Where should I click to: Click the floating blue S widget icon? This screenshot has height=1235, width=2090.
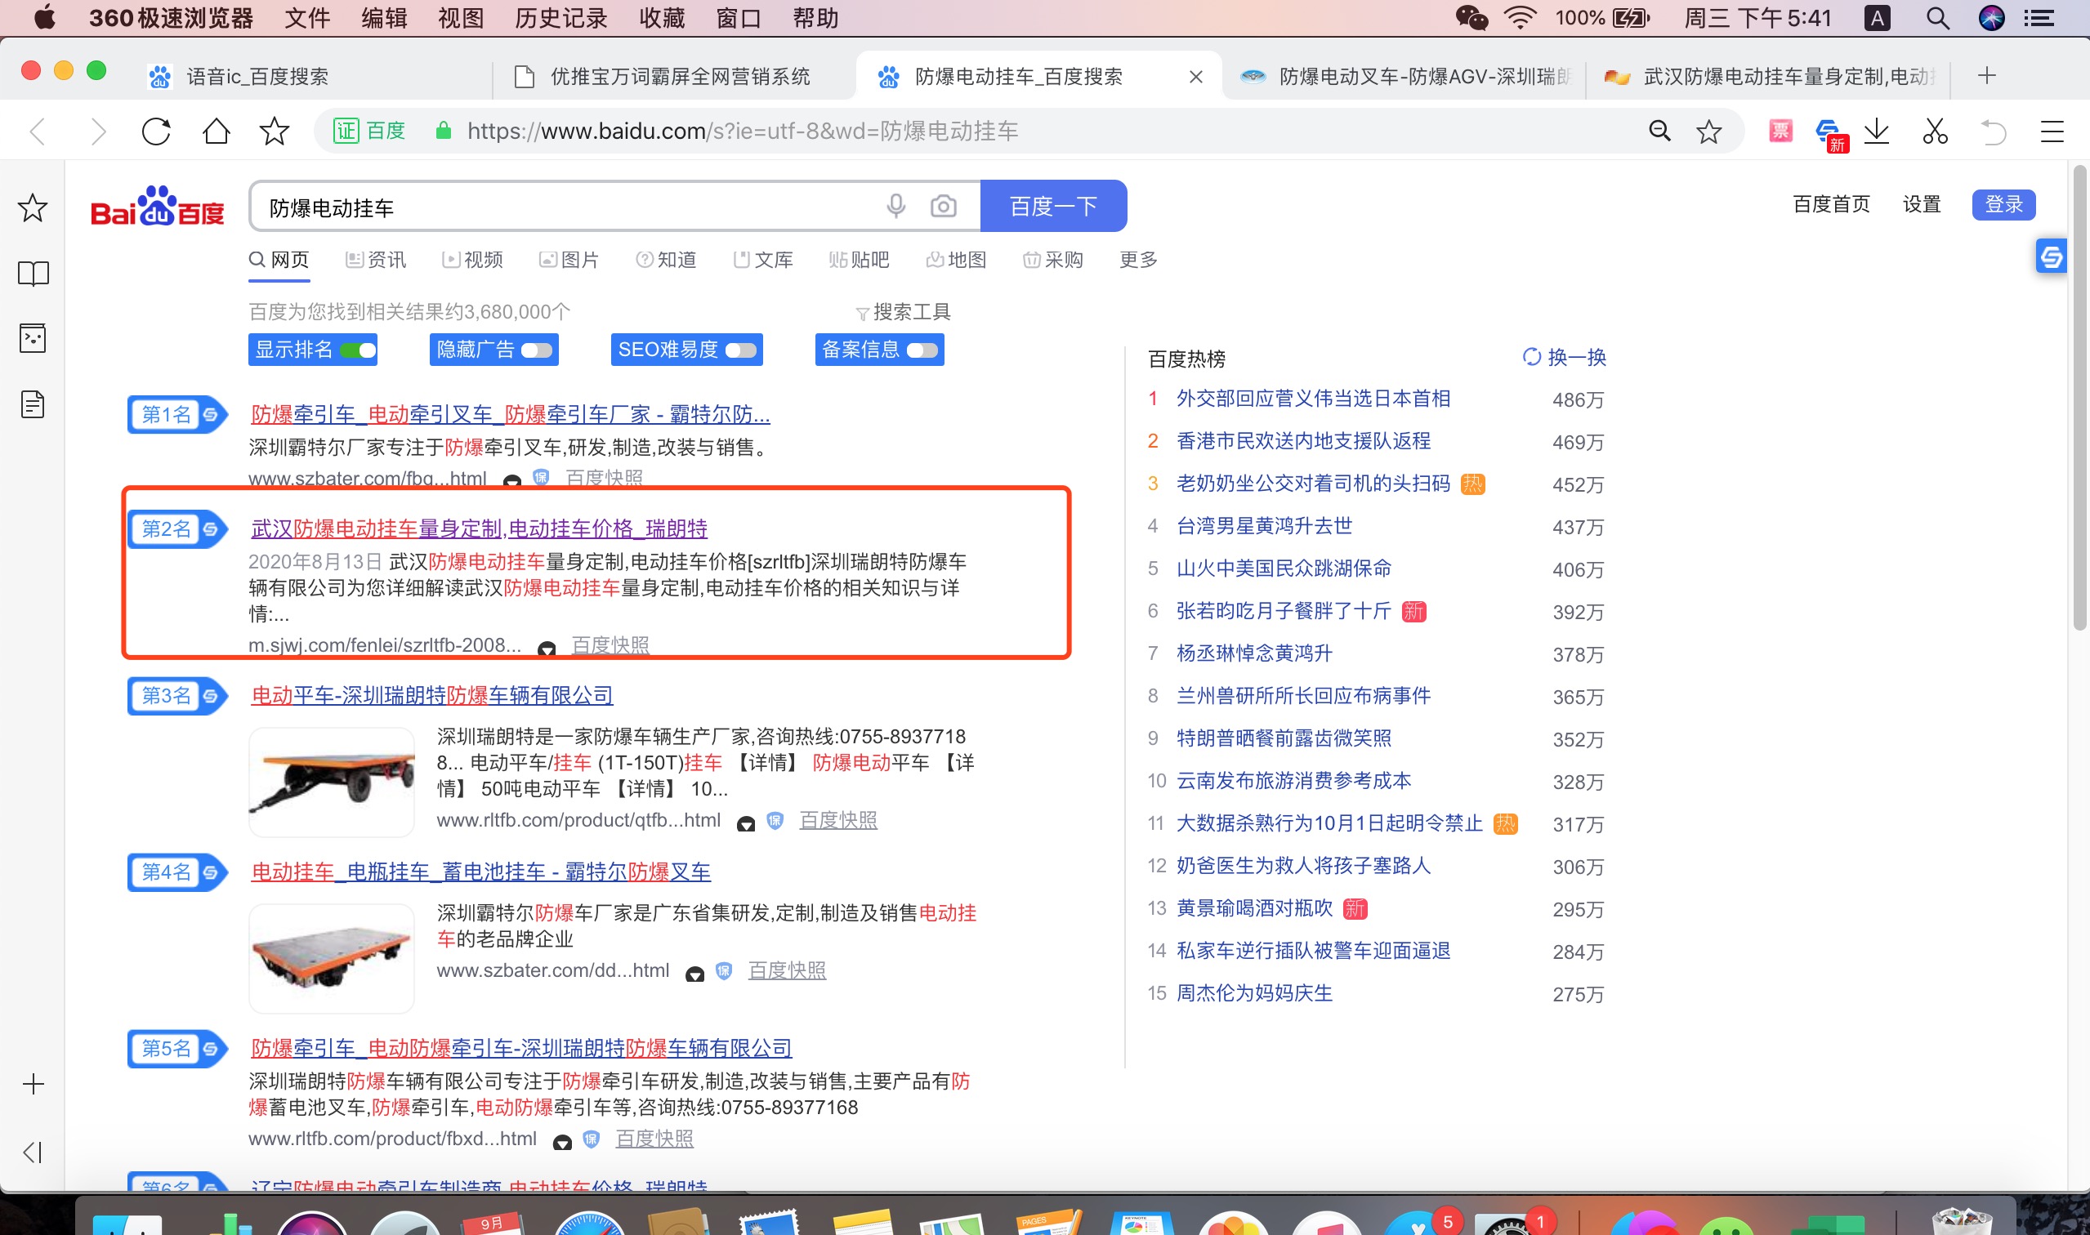click(x=2051, y=256)
